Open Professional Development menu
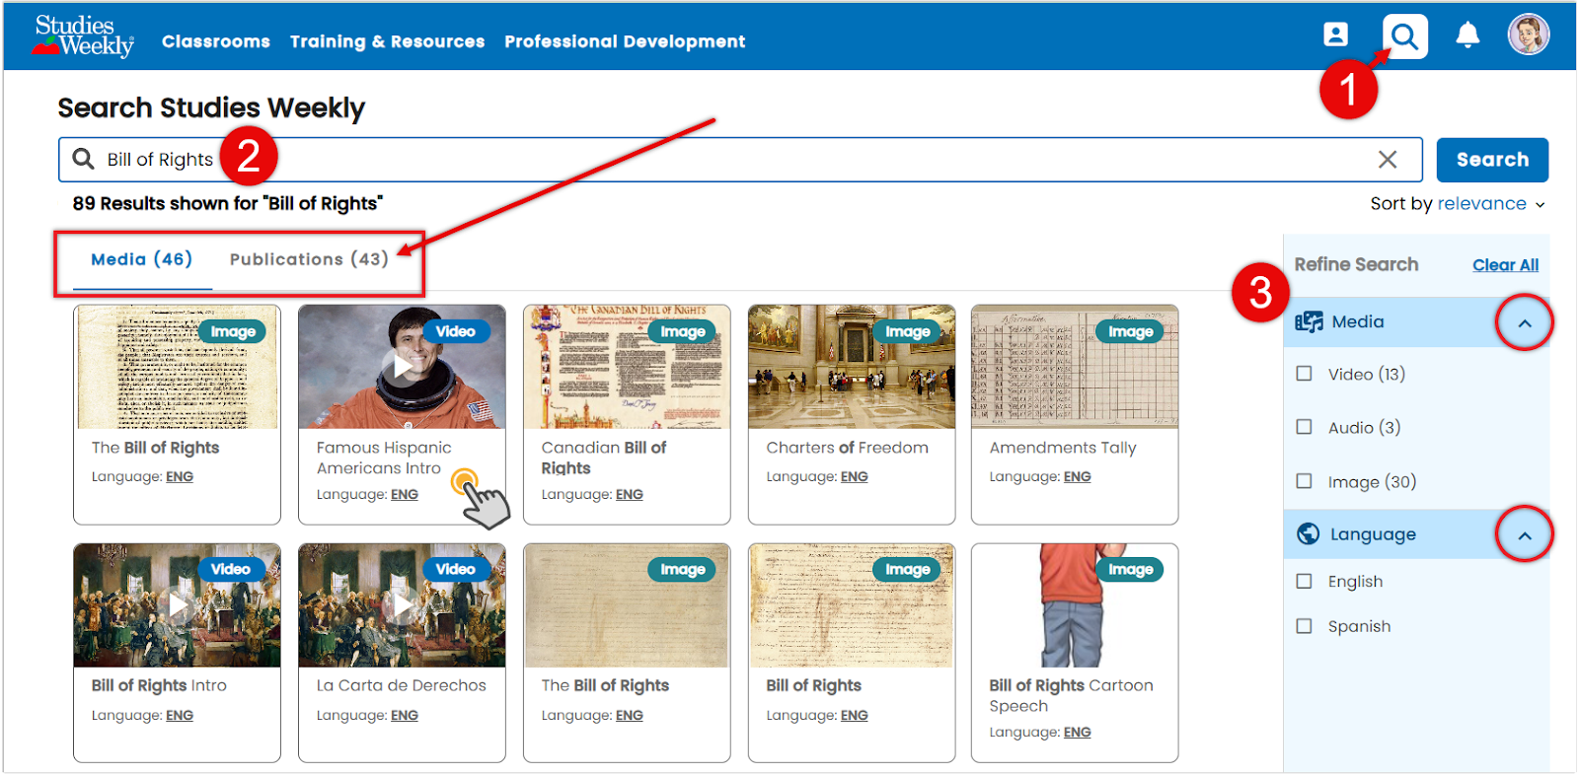Image resolution: width=1579 pixels, height=776 pixels. click(x=625, y=41)
